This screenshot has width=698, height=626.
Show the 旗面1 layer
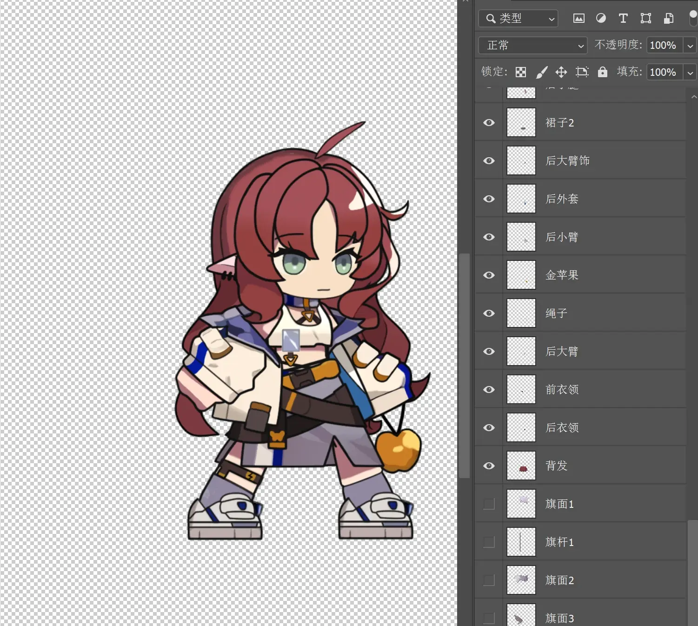(x=489, y=504)
